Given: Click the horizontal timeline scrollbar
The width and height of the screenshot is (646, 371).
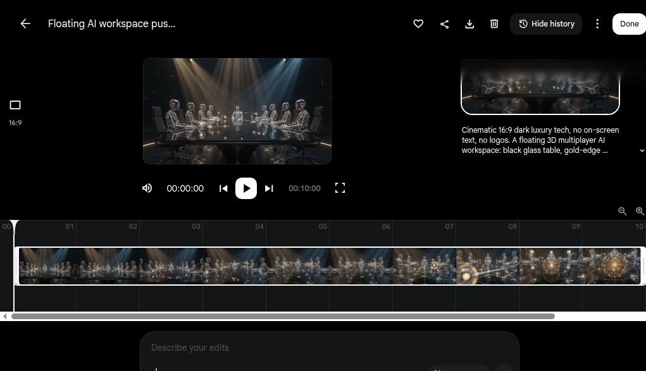Looking at the screenshot, I should click(x=283, y=316).
